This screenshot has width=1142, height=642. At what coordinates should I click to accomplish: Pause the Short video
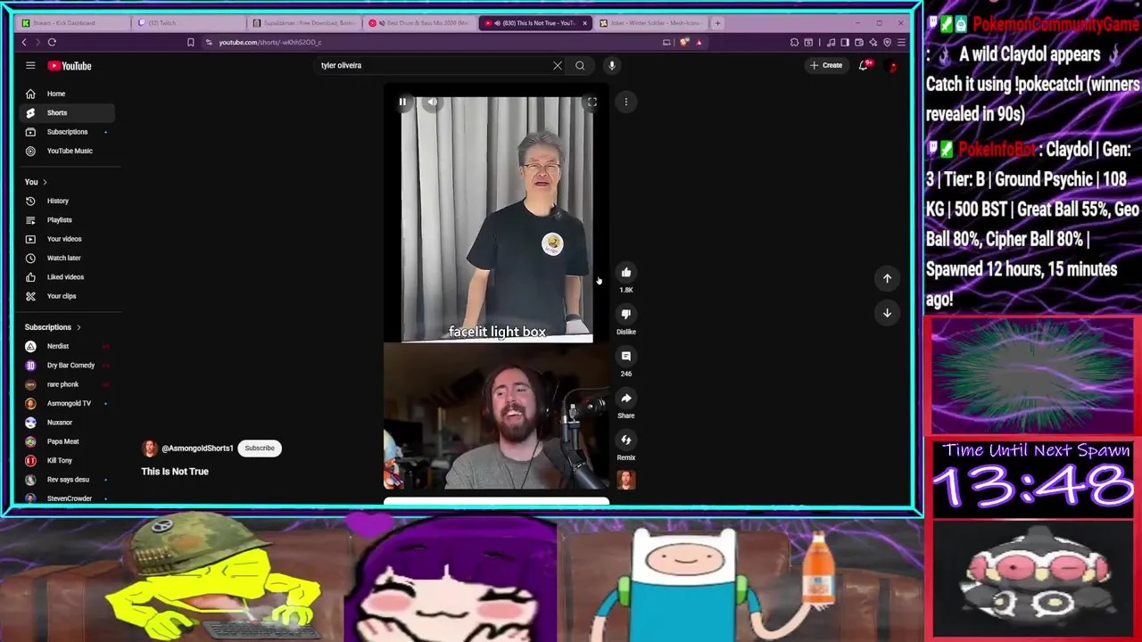pyautogui.click(x=402, y=103)
